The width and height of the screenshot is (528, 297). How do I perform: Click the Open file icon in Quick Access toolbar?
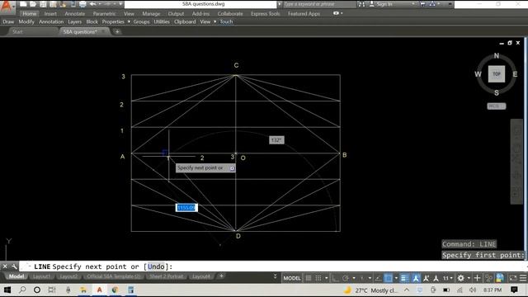[33, 4]
